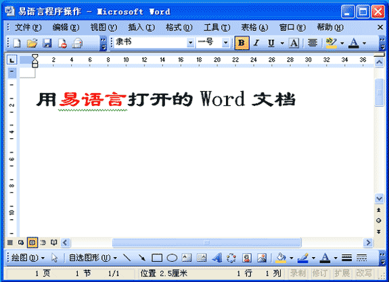Apply fill color paint bucket
389x282 pixels.
tap(281, 258)
